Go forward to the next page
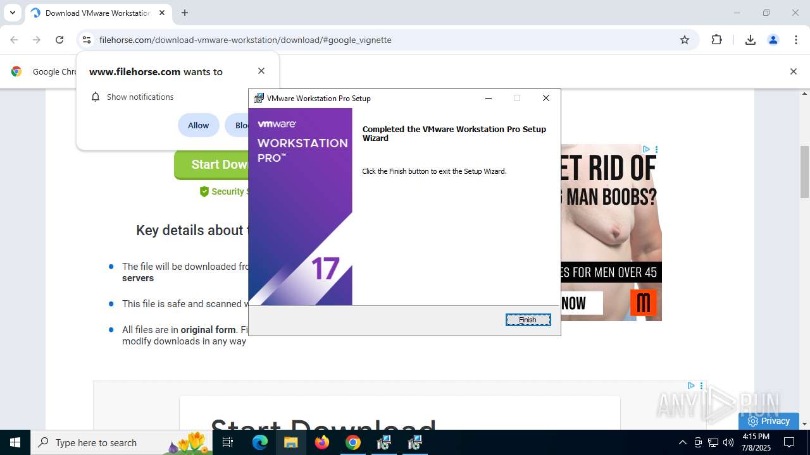 click(37, 40)
